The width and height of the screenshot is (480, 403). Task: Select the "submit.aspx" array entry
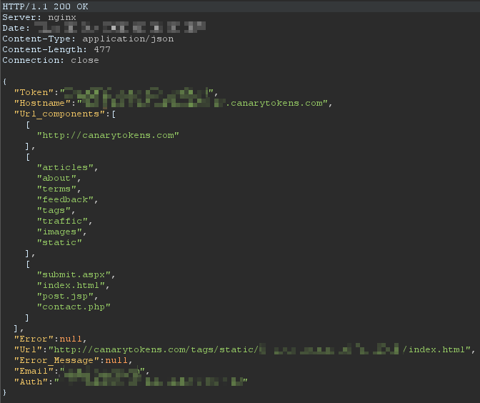coord(74,274)
